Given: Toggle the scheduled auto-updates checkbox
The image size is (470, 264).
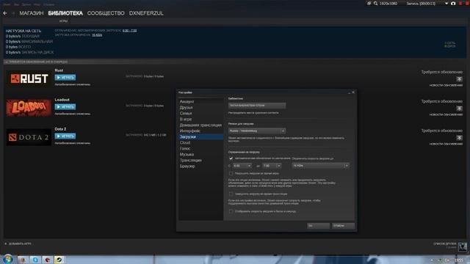Looking at the screenshot, I should pyautogui.click(x=231, y=158).
